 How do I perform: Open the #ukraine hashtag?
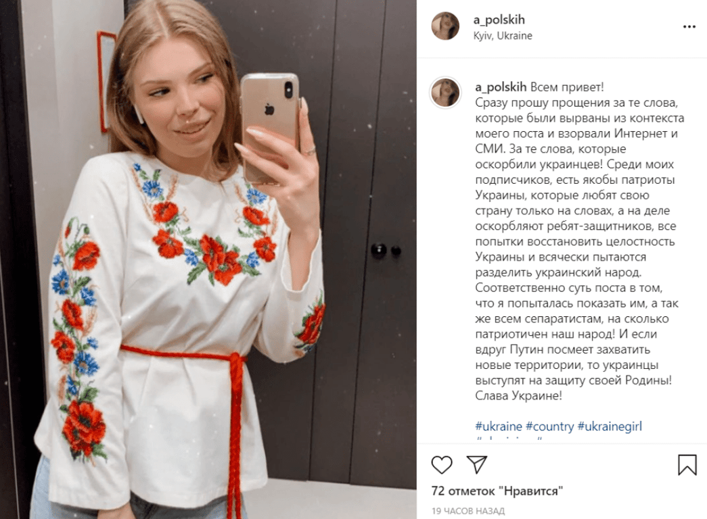[499, 426]
